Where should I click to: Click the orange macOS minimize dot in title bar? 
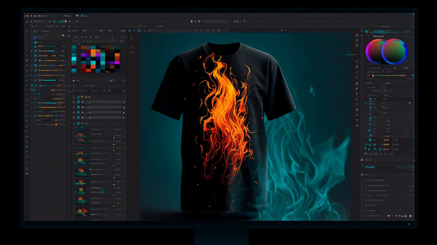pyautogui.click(x=31, y=16)
